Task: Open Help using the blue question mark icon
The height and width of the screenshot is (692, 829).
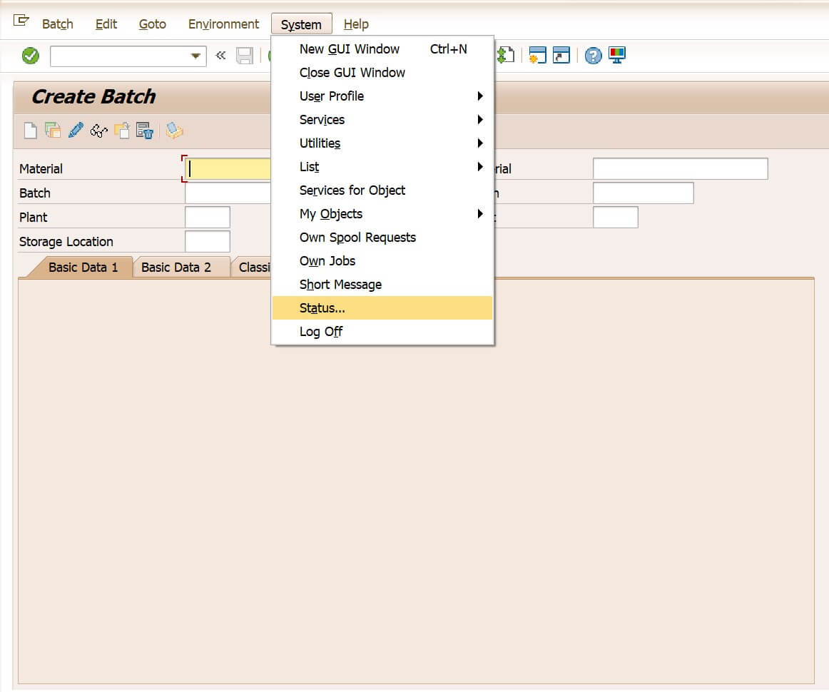Action: (593, 56)
